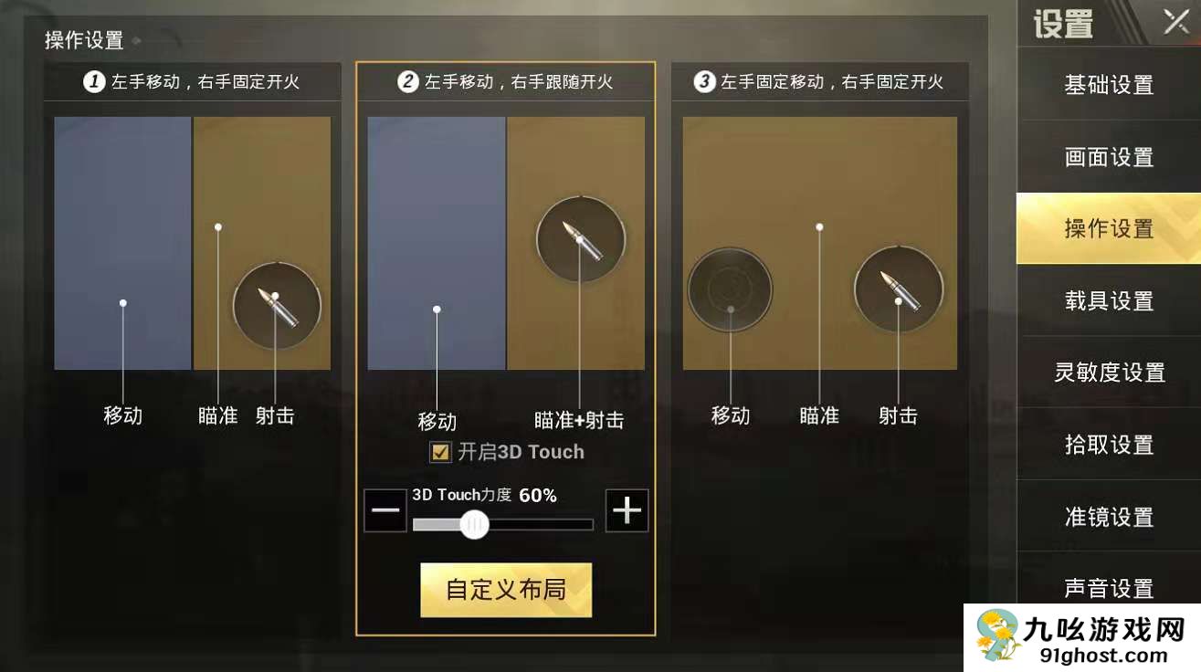
Task: Click the bullet aim+shoot icon in layout 2
Action: (581, 240)
